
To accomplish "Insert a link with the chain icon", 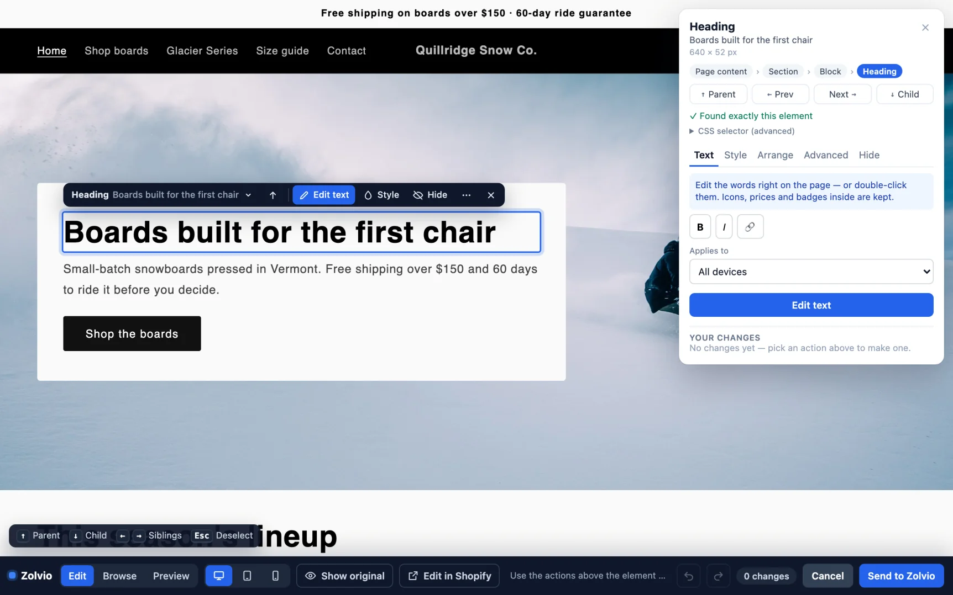I will [x=750, y=227].
